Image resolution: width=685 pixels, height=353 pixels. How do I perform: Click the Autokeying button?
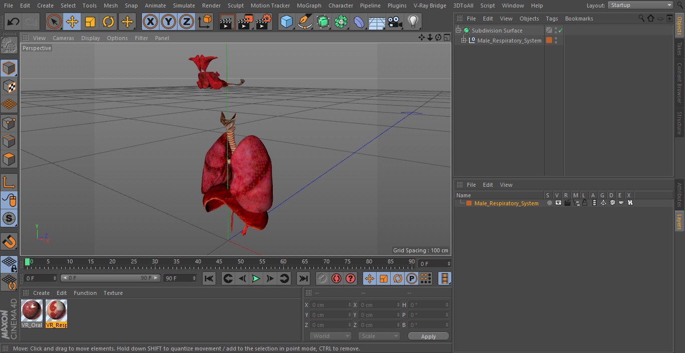336,278
